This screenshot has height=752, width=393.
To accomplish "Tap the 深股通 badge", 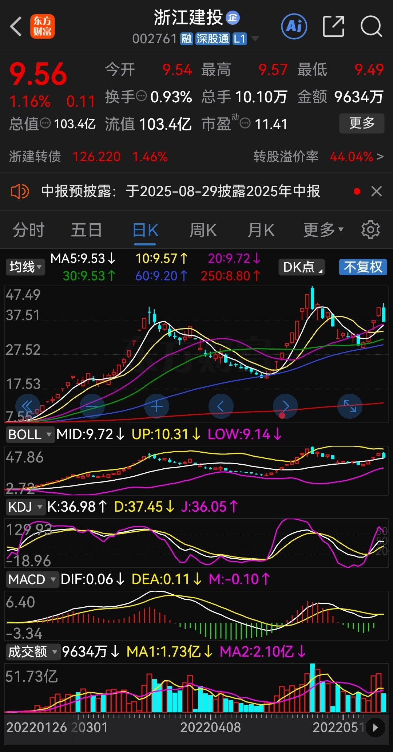I will [x=213, y=39].
